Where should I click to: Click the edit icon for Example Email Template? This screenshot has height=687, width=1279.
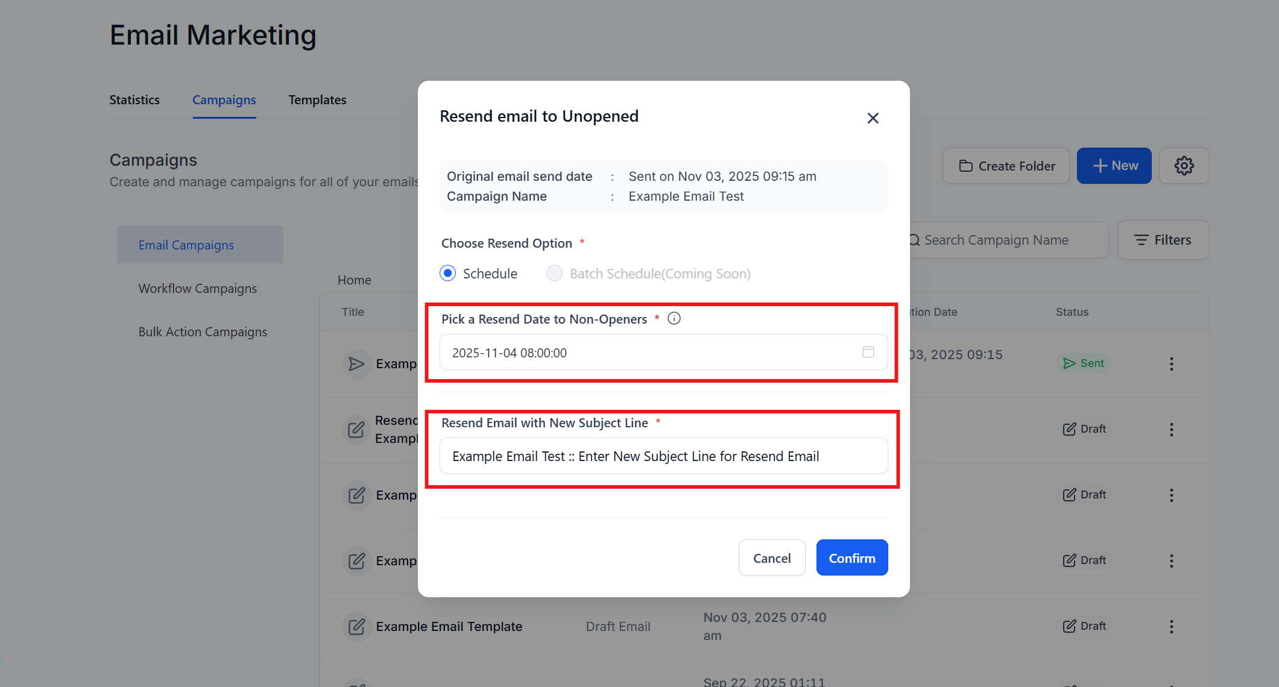pos(356,627)
